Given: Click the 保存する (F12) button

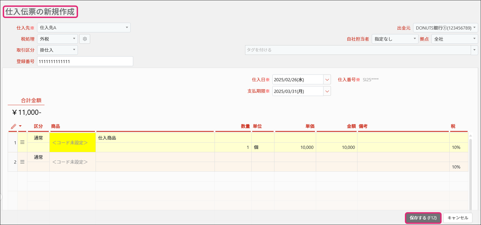Looking at the screenshot, I should coord(423,218).
